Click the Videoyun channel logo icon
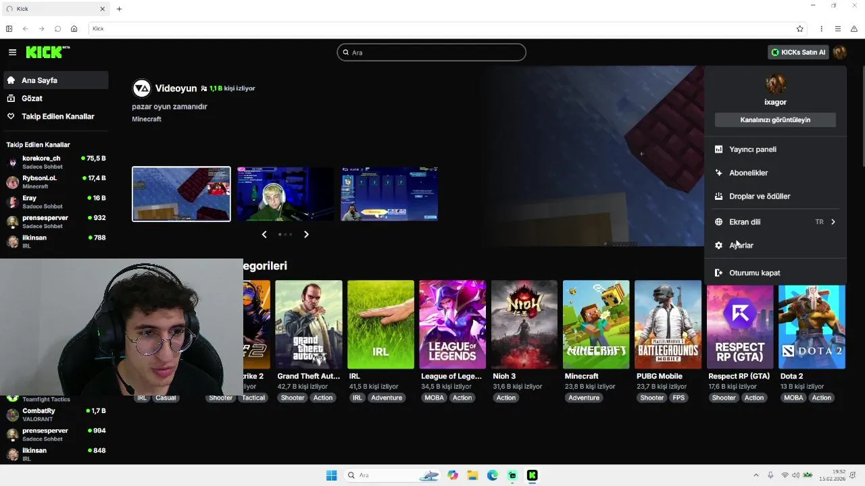 click(141, 88)
